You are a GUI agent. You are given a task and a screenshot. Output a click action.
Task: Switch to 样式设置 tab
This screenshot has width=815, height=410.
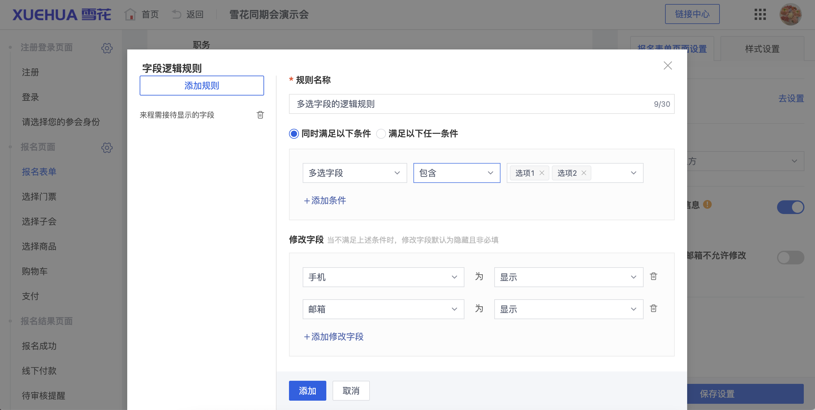[x=762, y=49]
